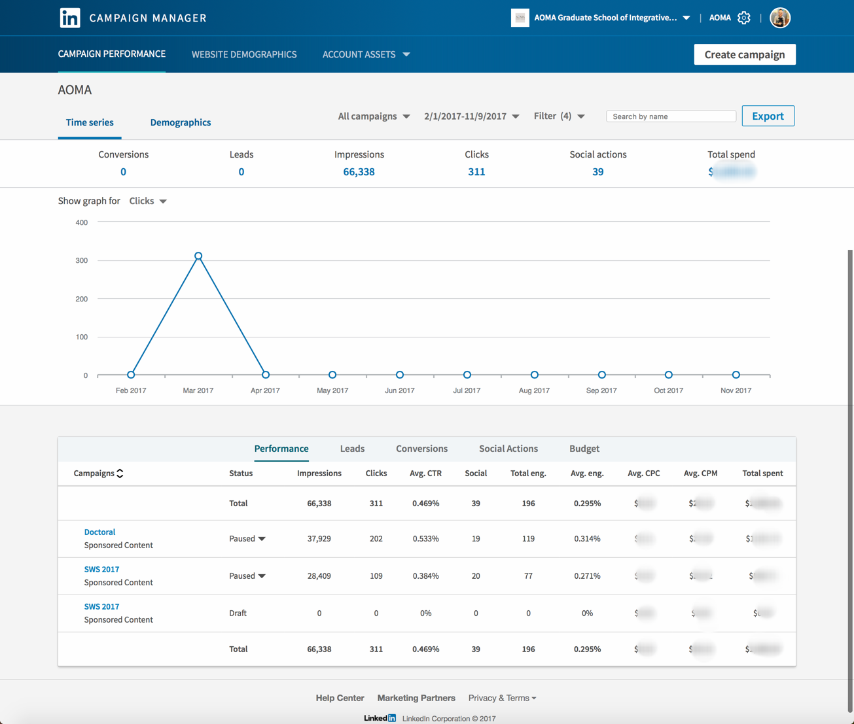
Task: Select the Sep 2017 chart data point
Action: [602, 375]
